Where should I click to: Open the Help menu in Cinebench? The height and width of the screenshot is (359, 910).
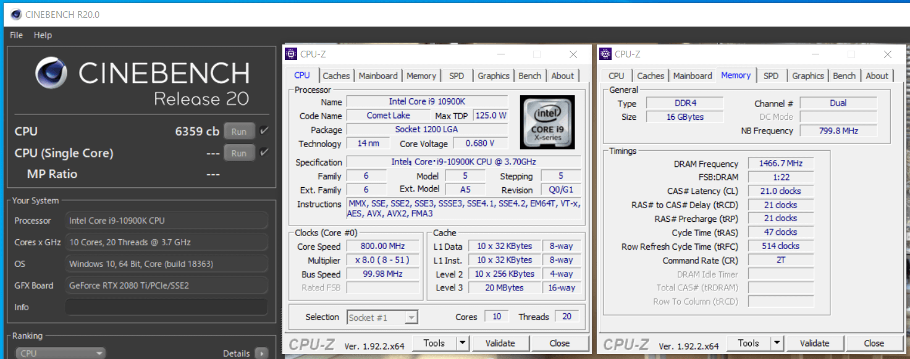point(43,35)
